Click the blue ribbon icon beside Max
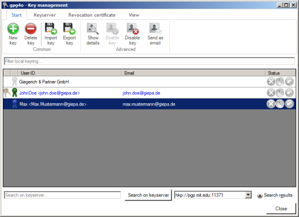 pos(14,104)
